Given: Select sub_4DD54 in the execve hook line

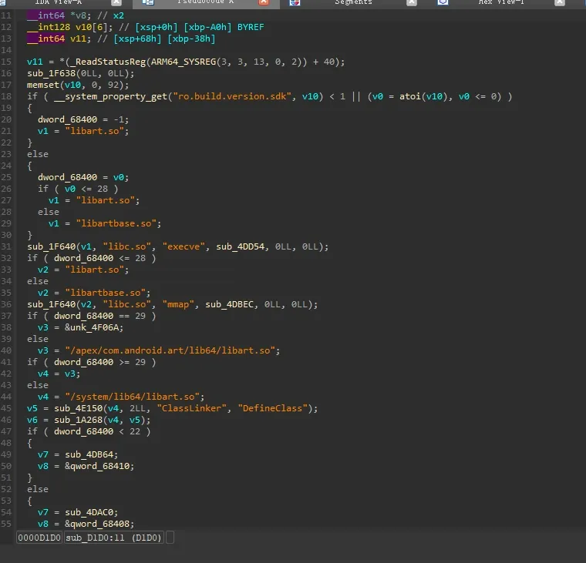Looking at the screenshot, I should (241, 246).
